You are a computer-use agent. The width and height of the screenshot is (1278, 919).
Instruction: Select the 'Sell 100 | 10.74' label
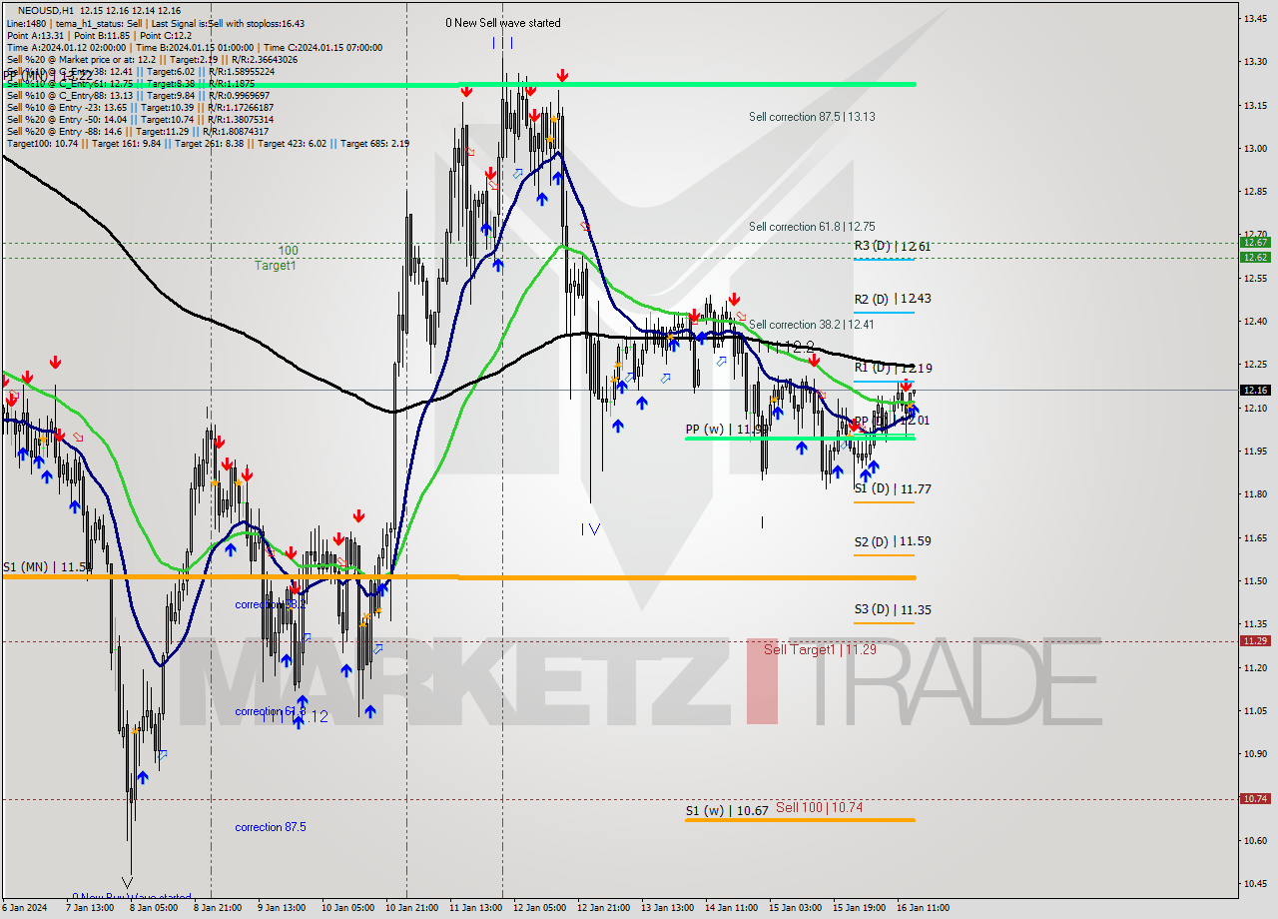[x=820, y=807]
